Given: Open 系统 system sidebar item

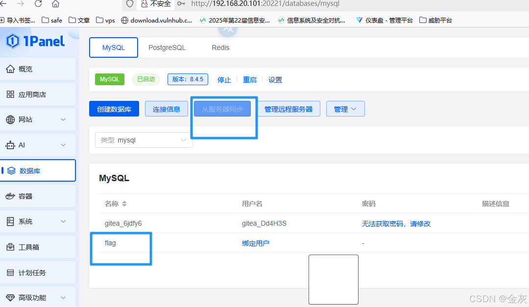Looking at the screenshot, I should coord(38,221).
